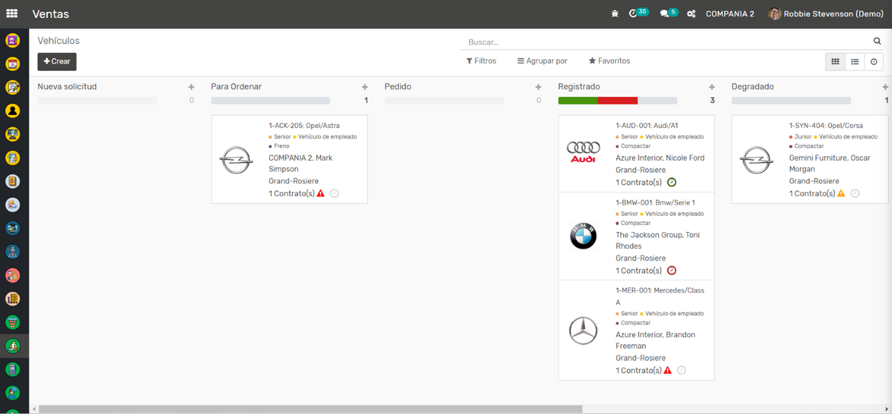Click the red segment of Registrado progress bar

pyautogui.click(x=618, y=100)
